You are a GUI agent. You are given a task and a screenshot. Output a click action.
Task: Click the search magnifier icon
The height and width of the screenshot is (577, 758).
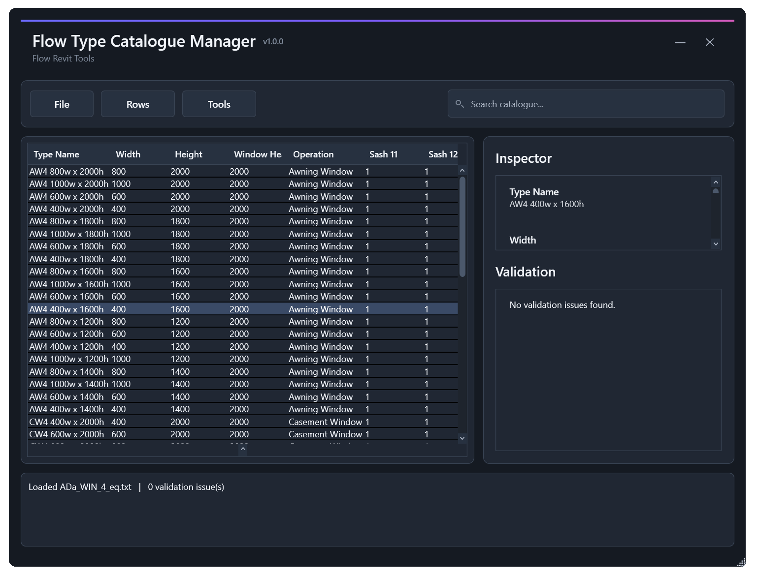pyautogui.click(x=460, y=104)
